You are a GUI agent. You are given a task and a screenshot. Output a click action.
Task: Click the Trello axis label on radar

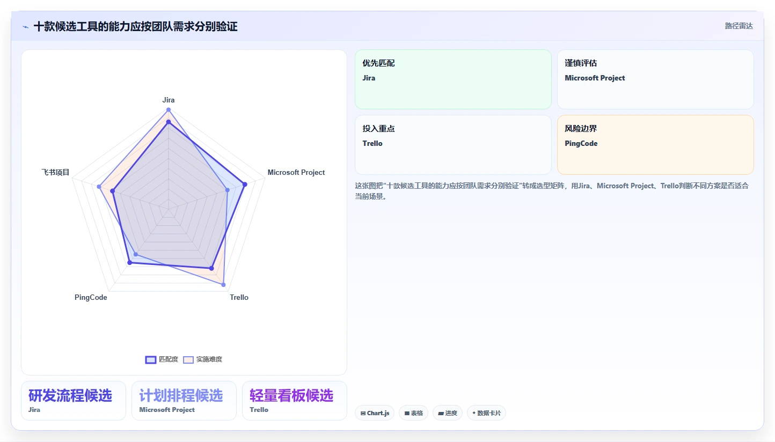tap(239, 297)
